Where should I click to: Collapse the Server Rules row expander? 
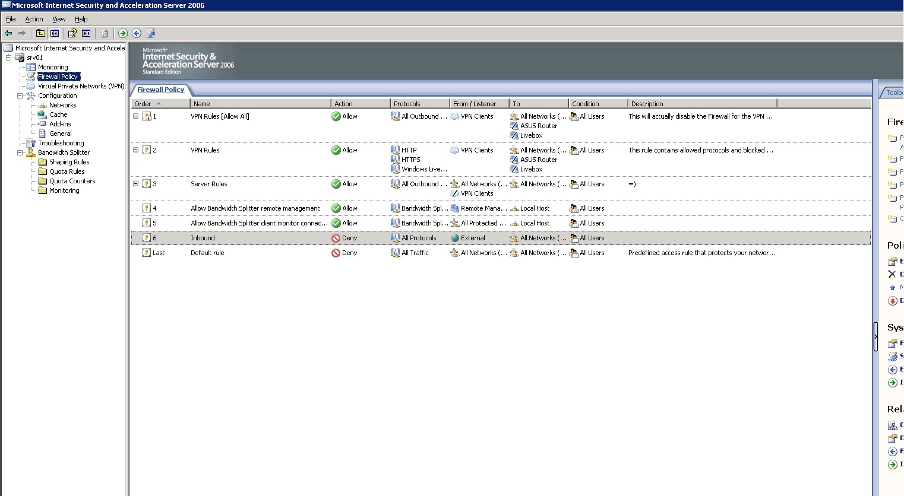coord(136,184)
